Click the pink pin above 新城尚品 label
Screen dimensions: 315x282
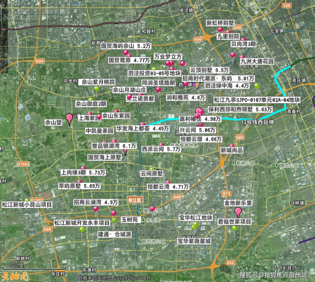[232, 146]
